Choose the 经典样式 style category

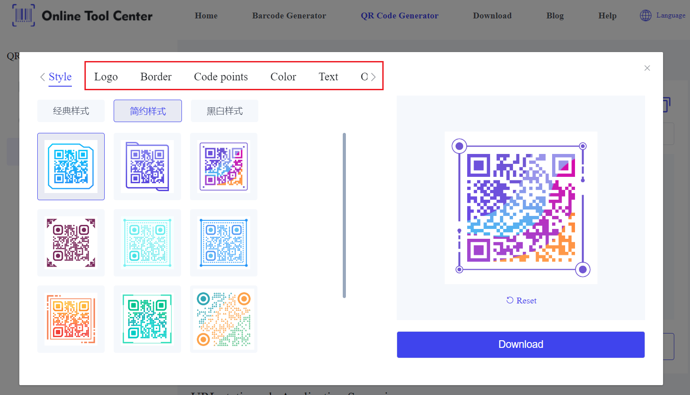[71, 111]
